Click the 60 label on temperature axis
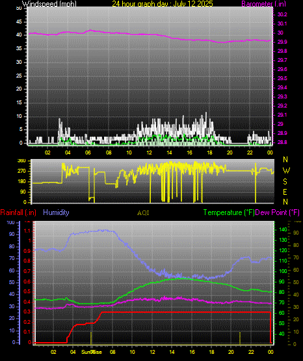This screenshot has height=361, width=303. 282,313
